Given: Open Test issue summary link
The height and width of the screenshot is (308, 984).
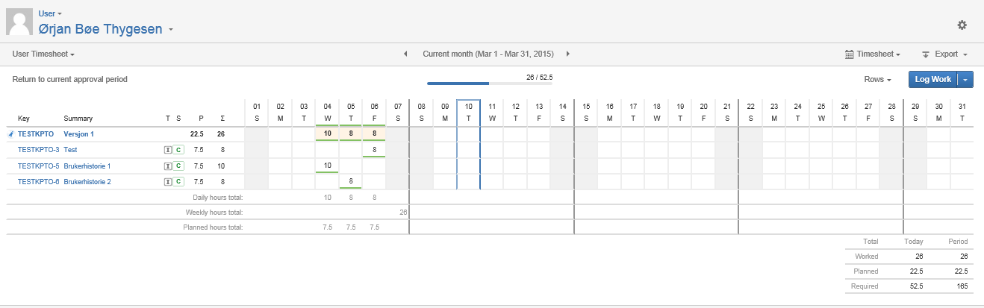Looking at the screenshot, I should (x=71, y=150).
